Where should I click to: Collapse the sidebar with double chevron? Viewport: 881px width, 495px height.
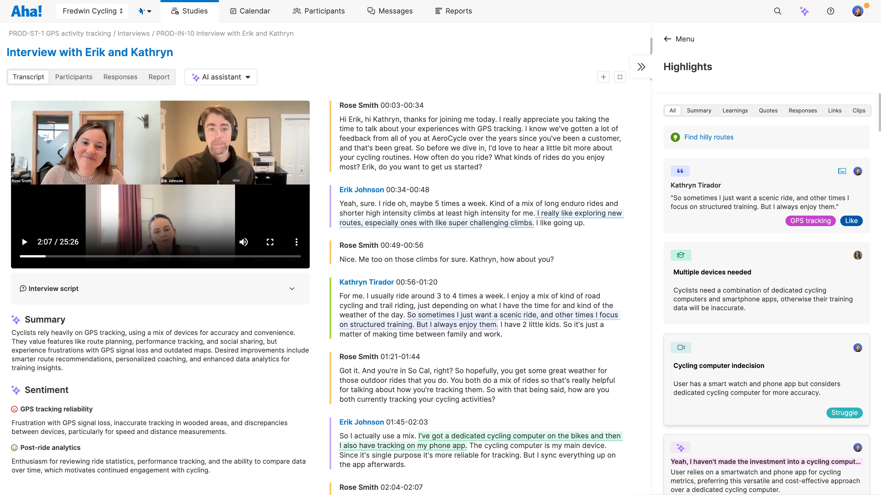(x=641, y=67)
